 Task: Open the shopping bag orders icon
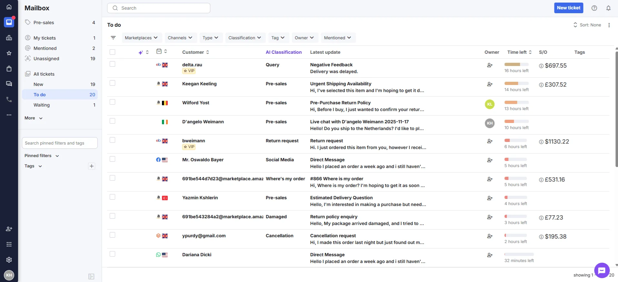pyautogui.click(x=9, y=69)
